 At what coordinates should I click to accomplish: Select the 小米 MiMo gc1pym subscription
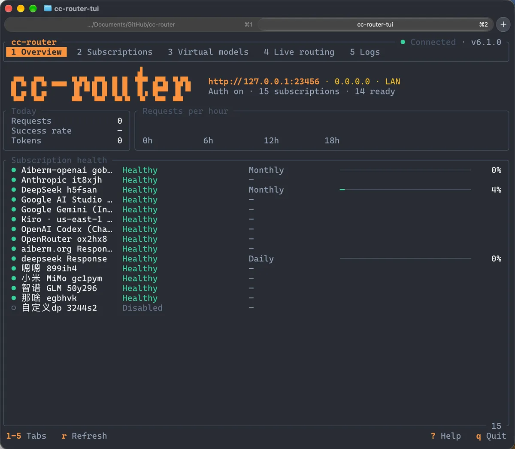coord(256,279)
